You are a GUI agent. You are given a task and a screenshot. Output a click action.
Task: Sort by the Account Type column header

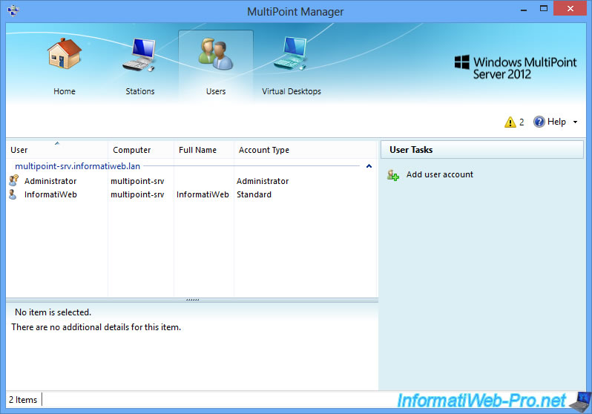[x=306, y=150]
